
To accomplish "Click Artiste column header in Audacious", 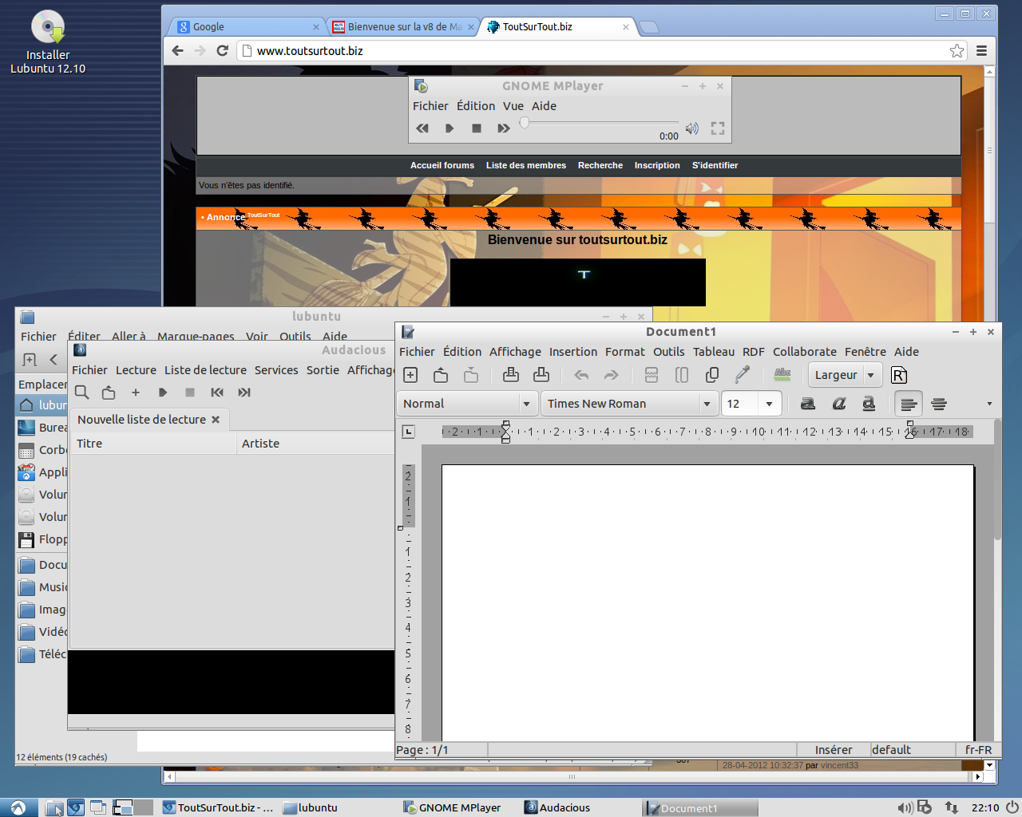I will [x=316, y=444].
